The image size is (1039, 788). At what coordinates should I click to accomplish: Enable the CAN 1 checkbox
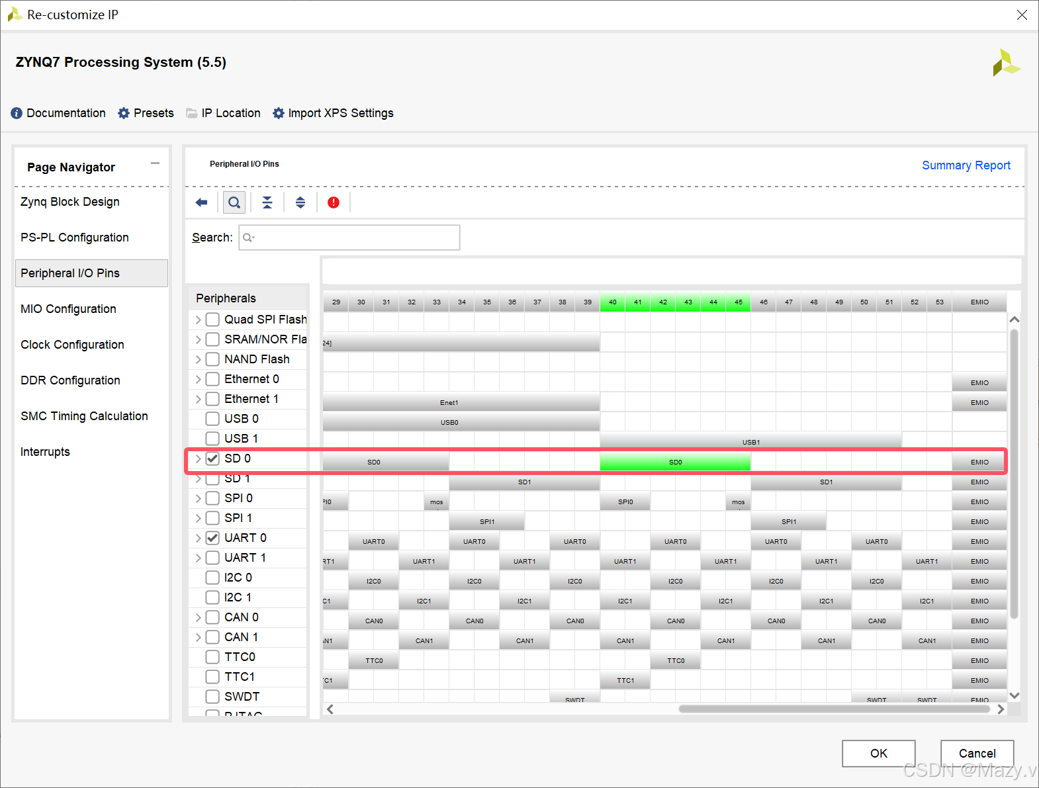point(212,637)
